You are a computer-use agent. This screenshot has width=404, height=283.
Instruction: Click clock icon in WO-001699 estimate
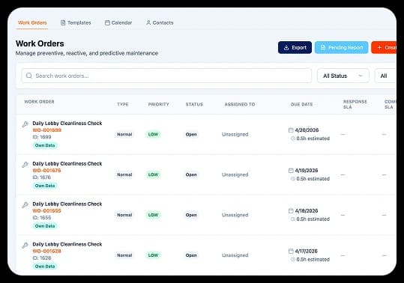click(293, 139)
